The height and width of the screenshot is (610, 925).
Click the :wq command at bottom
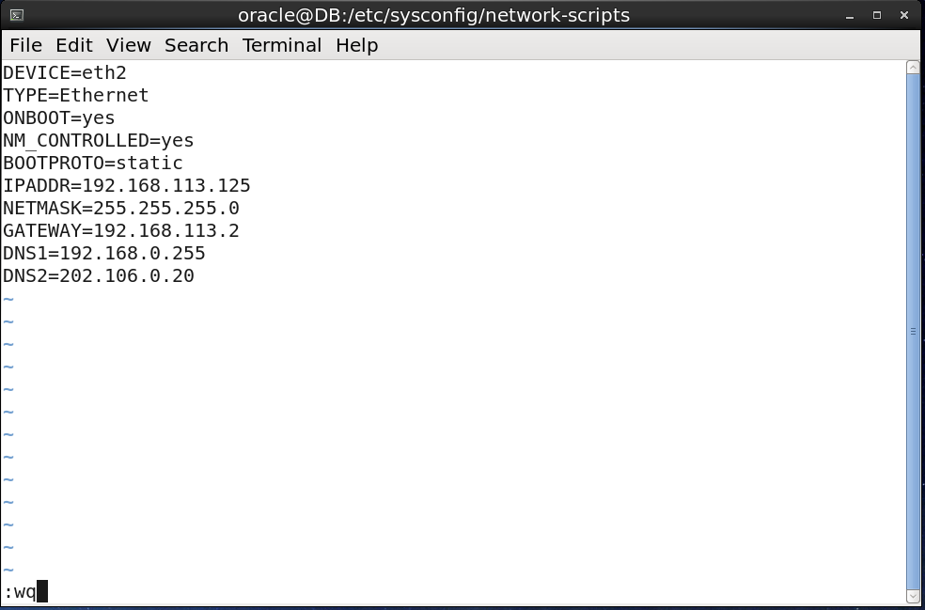[20, 592]
